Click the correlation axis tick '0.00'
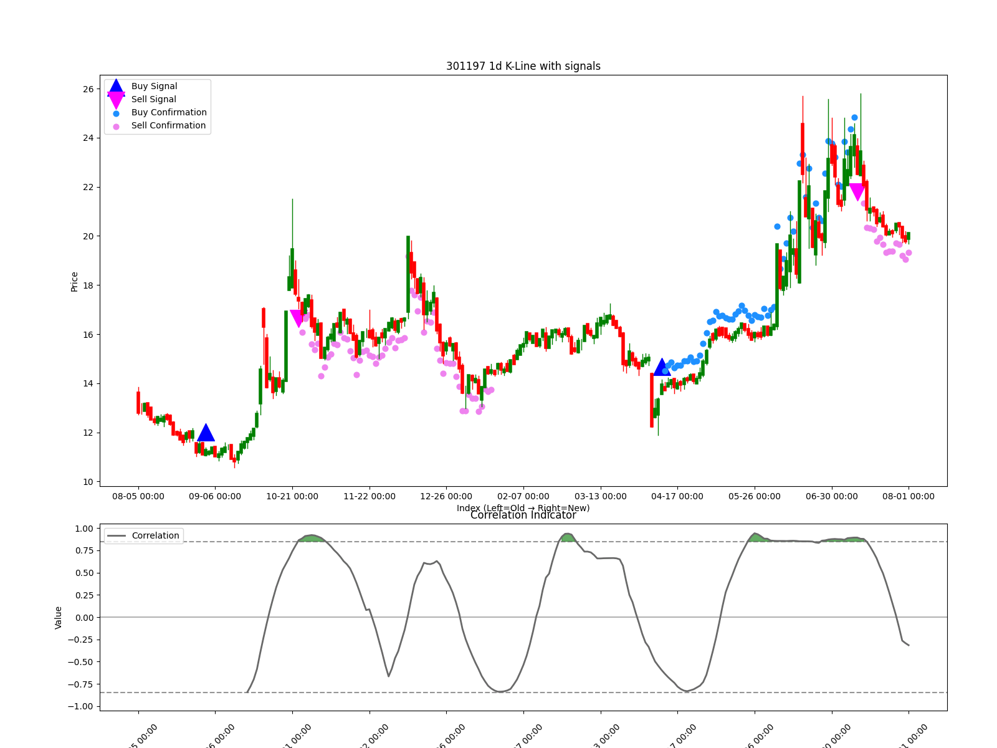This screenshot has width=997, height=748. [84, 618]
